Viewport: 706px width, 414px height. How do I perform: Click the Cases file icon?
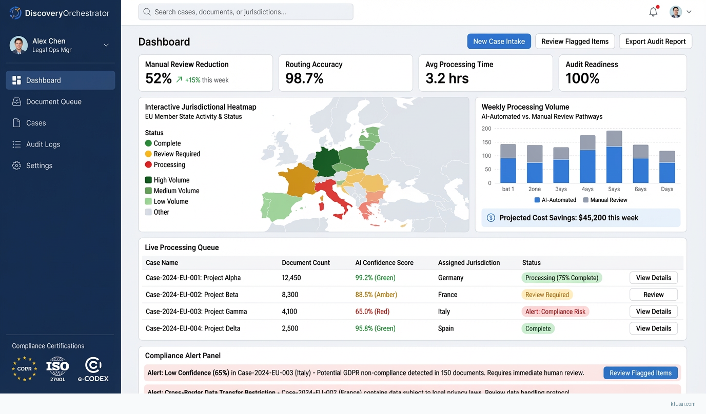pos(16,123)
